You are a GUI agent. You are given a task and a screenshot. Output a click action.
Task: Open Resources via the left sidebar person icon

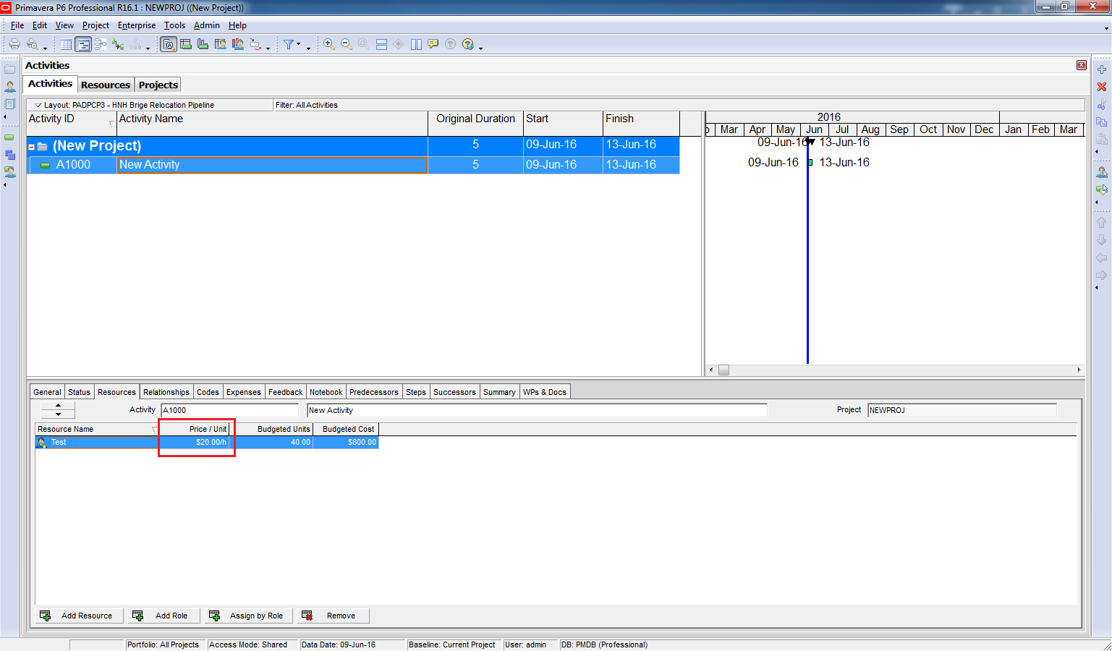(x=10, y=87)
